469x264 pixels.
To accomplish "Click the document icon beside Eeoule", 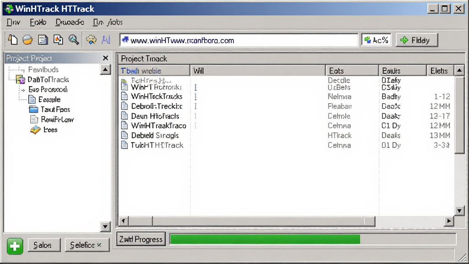I will (x=32, y=99).
